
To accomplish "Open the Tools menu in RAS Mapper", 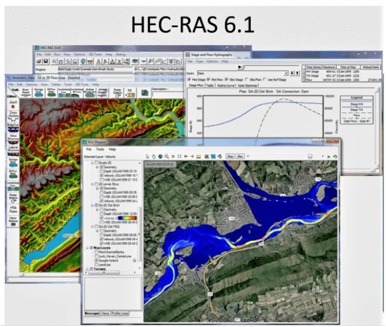I will [x=100, y=149].
